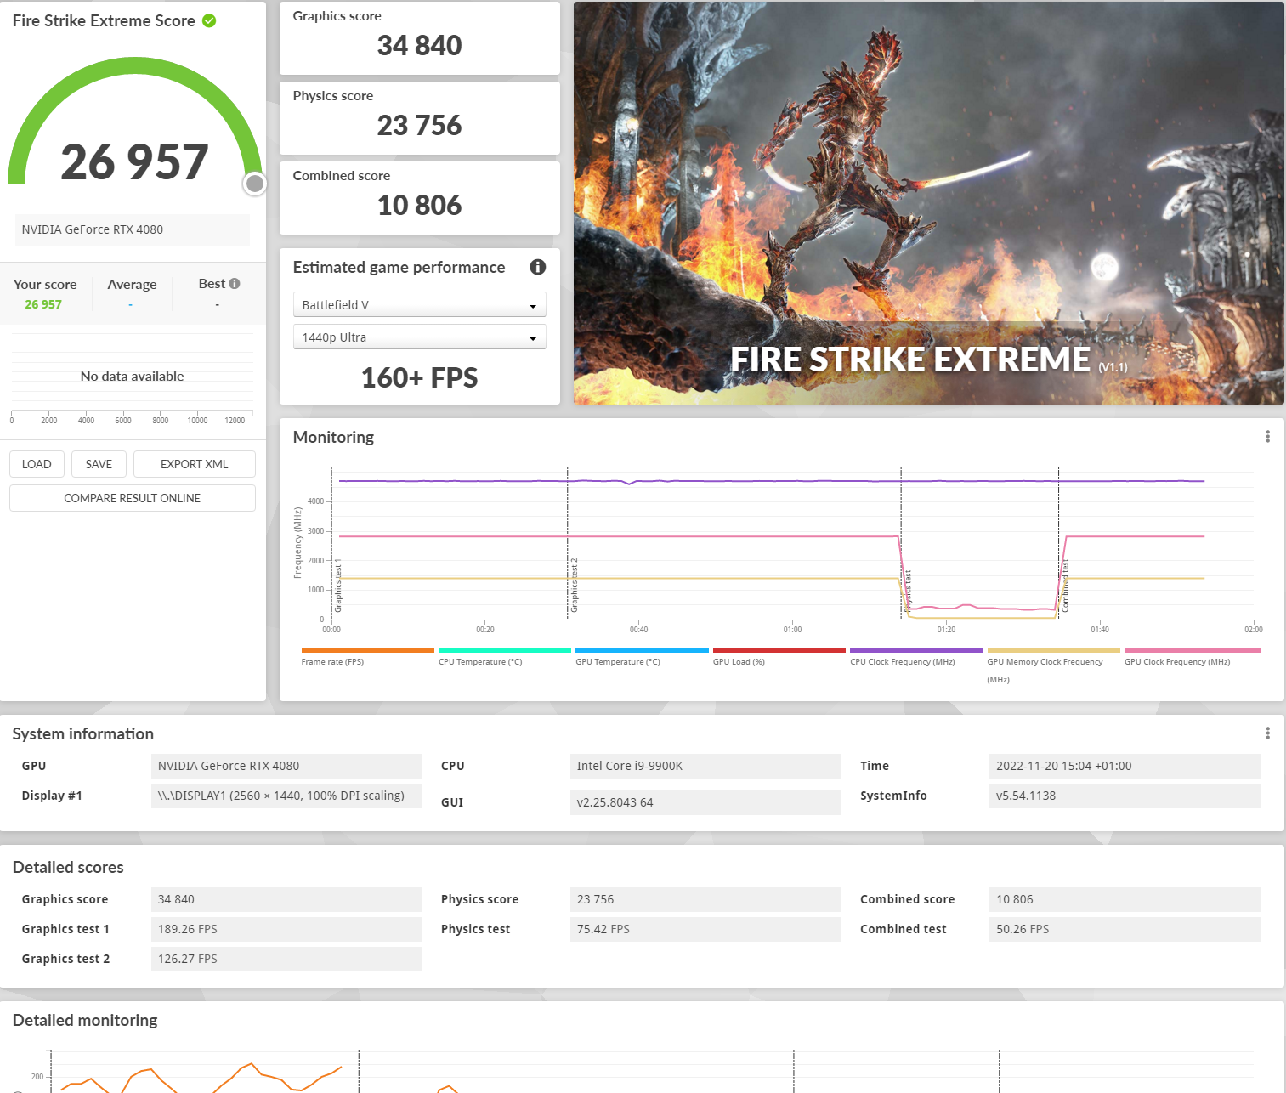Screen dimensions: 1286x1093
Task: Click Combined test value 50.26 FPS
Action: click(x=1125, y=929)
